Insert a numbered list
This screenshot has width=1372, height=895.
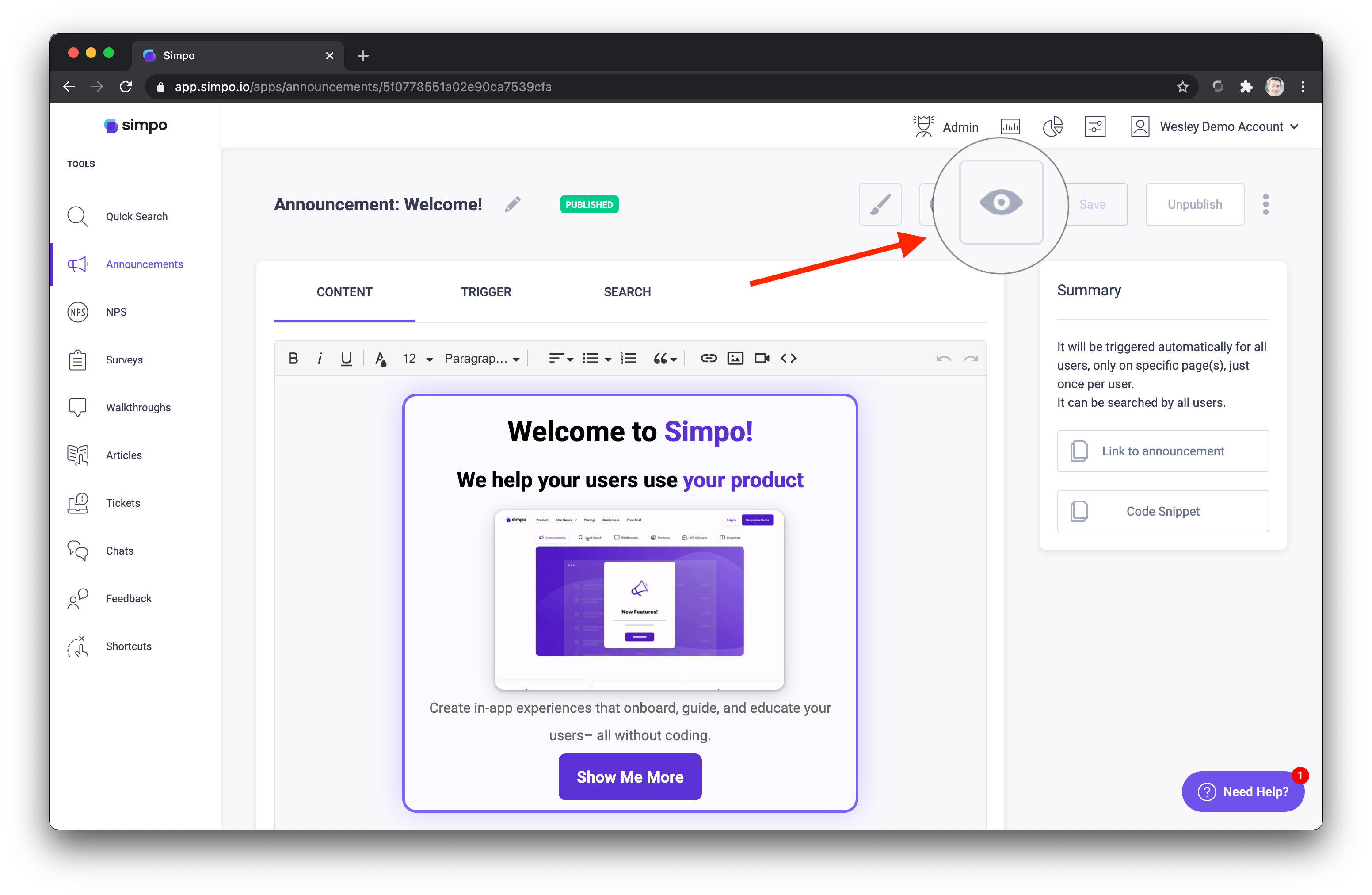point(629,358)
